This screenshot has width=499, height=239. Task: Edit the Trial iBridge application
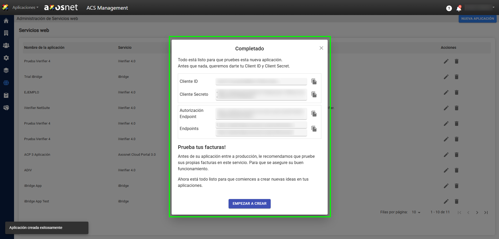tap(446, 77)
